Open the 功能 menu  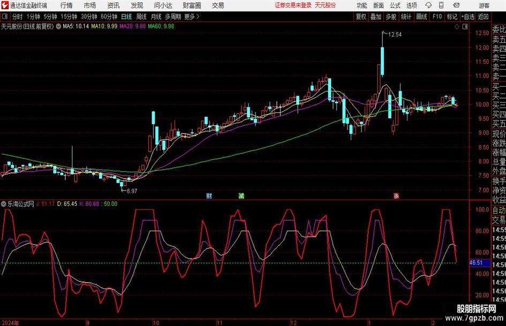tap(362, 5)
